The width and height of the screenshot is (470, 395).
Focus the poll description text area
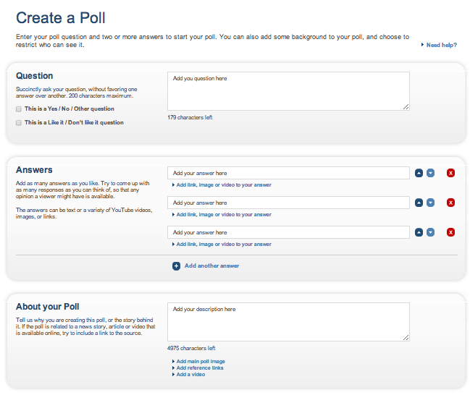pos(288,321)
